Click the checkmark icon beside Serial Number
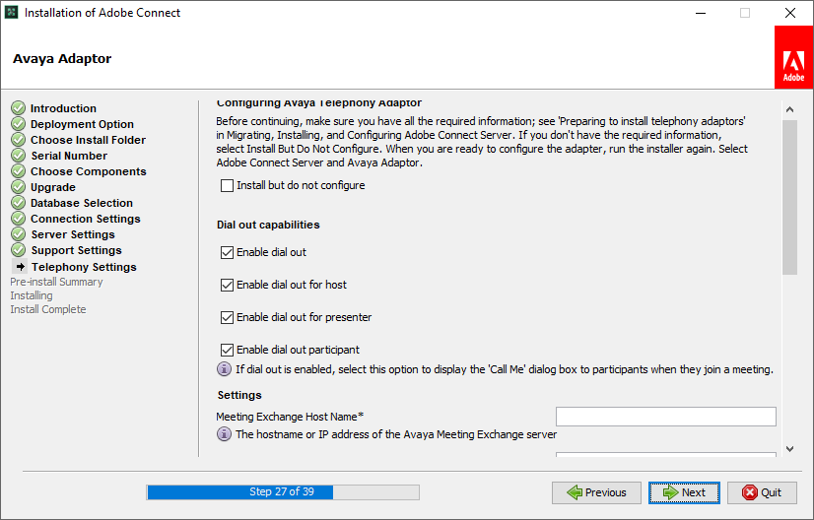 pyautogui.click(x=18, y=156)
